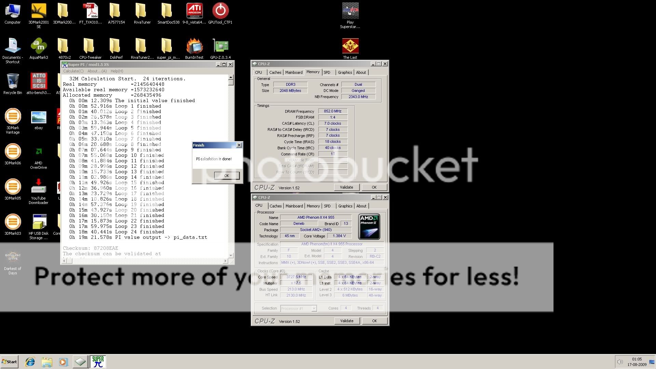The width and height of the screenshot is (656, 369).
Task: Open Graphics tab in upper CPU-Z
Action: (345, 72)
